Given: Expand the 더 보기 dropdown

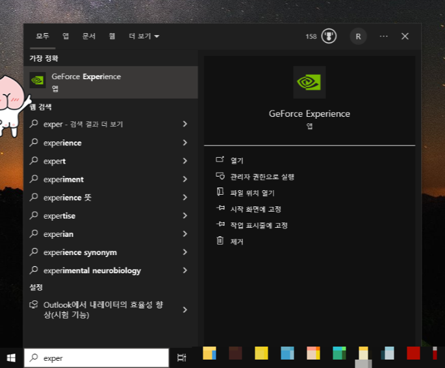Looking at the screenshot, I should tap(144, 36).
